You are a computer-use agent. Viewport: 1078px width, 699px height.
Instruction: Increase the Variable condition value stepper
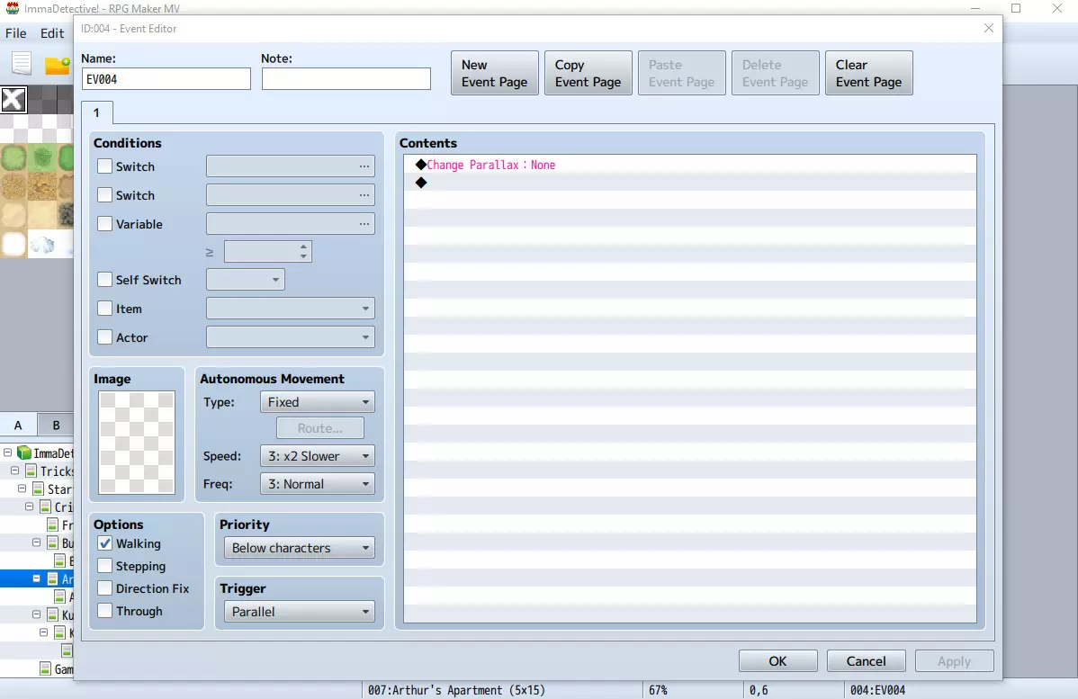(303, 246)
